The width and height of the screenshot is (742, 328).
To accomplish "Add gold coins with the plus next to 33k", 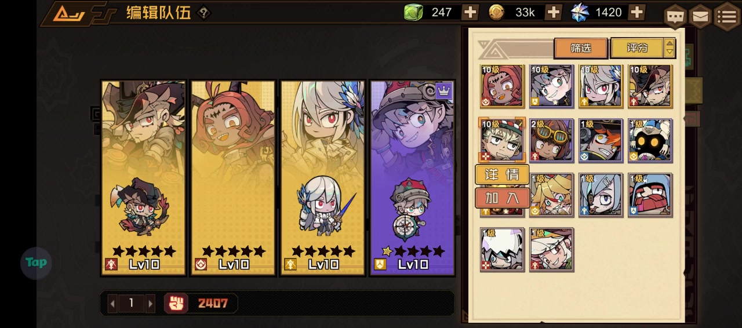I will click(554, 12).
